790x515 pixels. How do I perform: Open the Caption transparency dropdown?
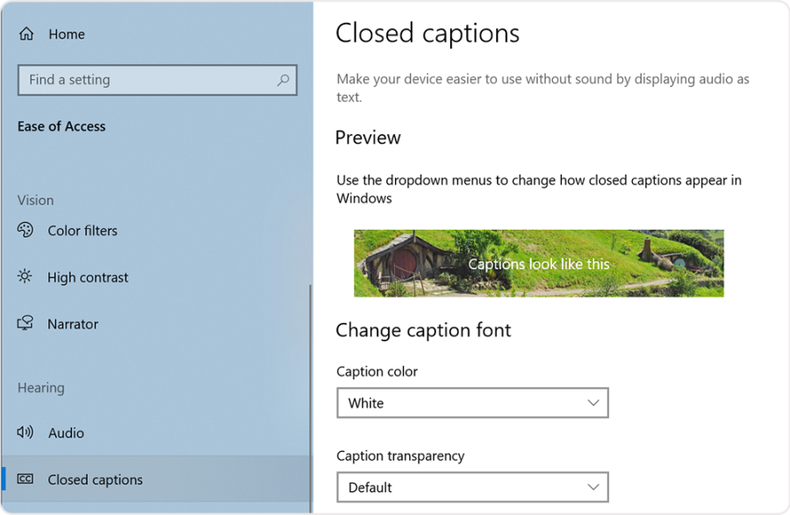click(472, 487)
